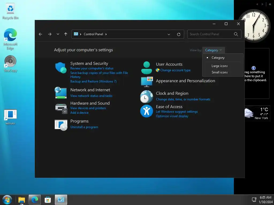274x205 pixels.
Task: Click the search magnifier icon
Action: point(236,34)
